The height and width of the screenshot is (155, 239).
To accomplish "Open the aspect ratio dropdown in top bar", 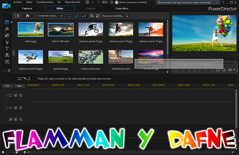I will (105, 2).
